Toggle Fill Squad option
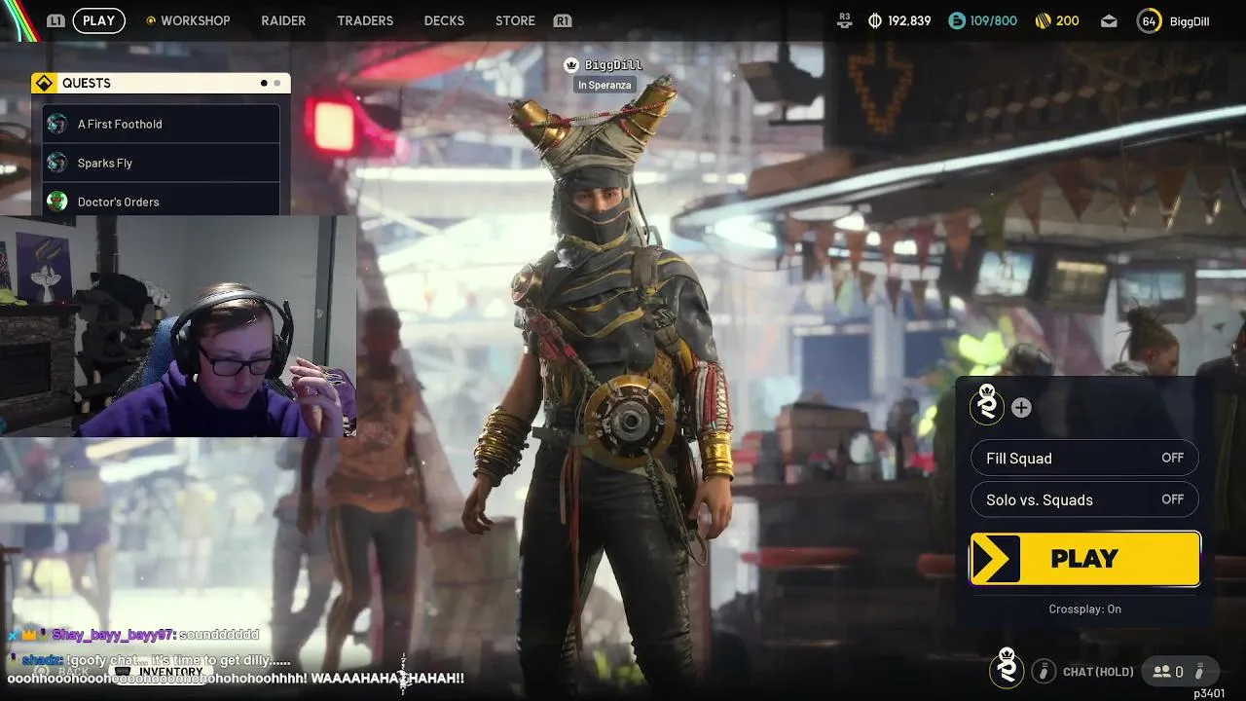 coord(1084,458)
